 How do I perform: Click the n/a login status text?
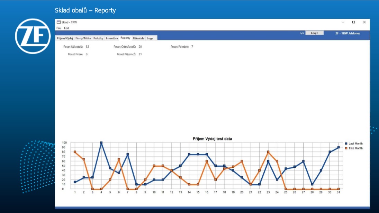(x=302, y=33)
